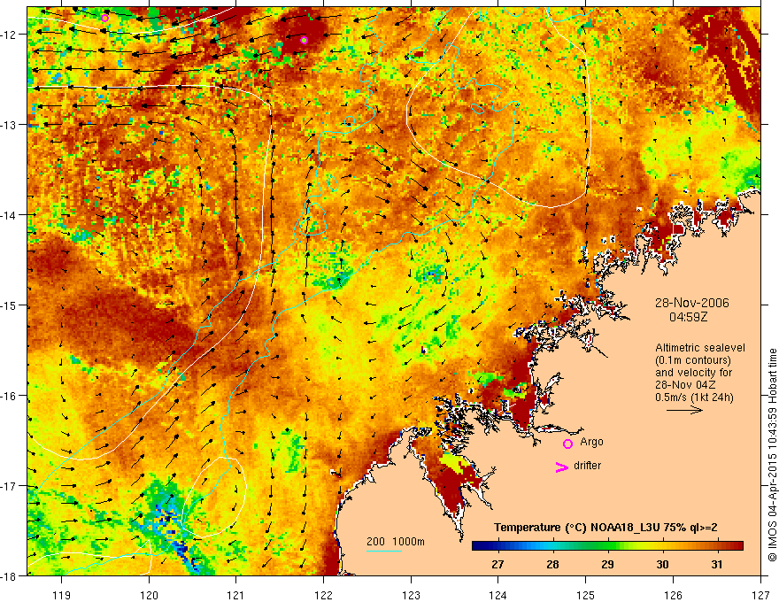Screen dimensions: 779x602
Task: Click the "04:59Z" time label
Action: [688, 317]
